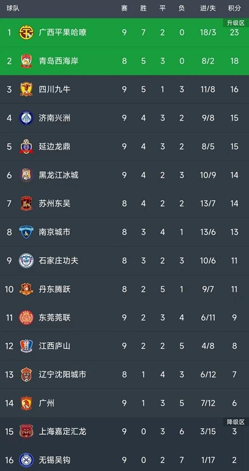Click the 广州 team row name
Viewport: 249px width, 471px height.
(47, 403)
